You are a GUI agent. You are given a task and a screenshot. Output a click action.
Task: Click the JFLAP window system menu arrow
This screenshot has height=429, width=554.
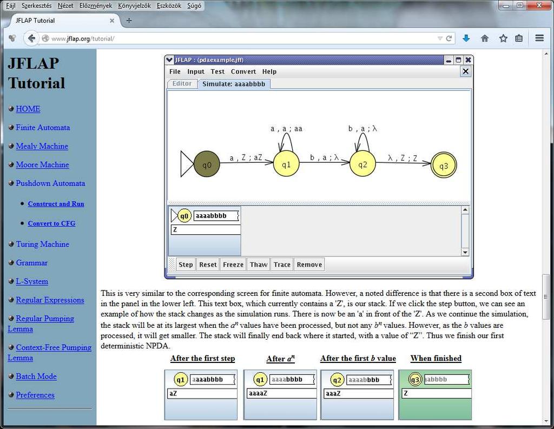tap(169, 60)
